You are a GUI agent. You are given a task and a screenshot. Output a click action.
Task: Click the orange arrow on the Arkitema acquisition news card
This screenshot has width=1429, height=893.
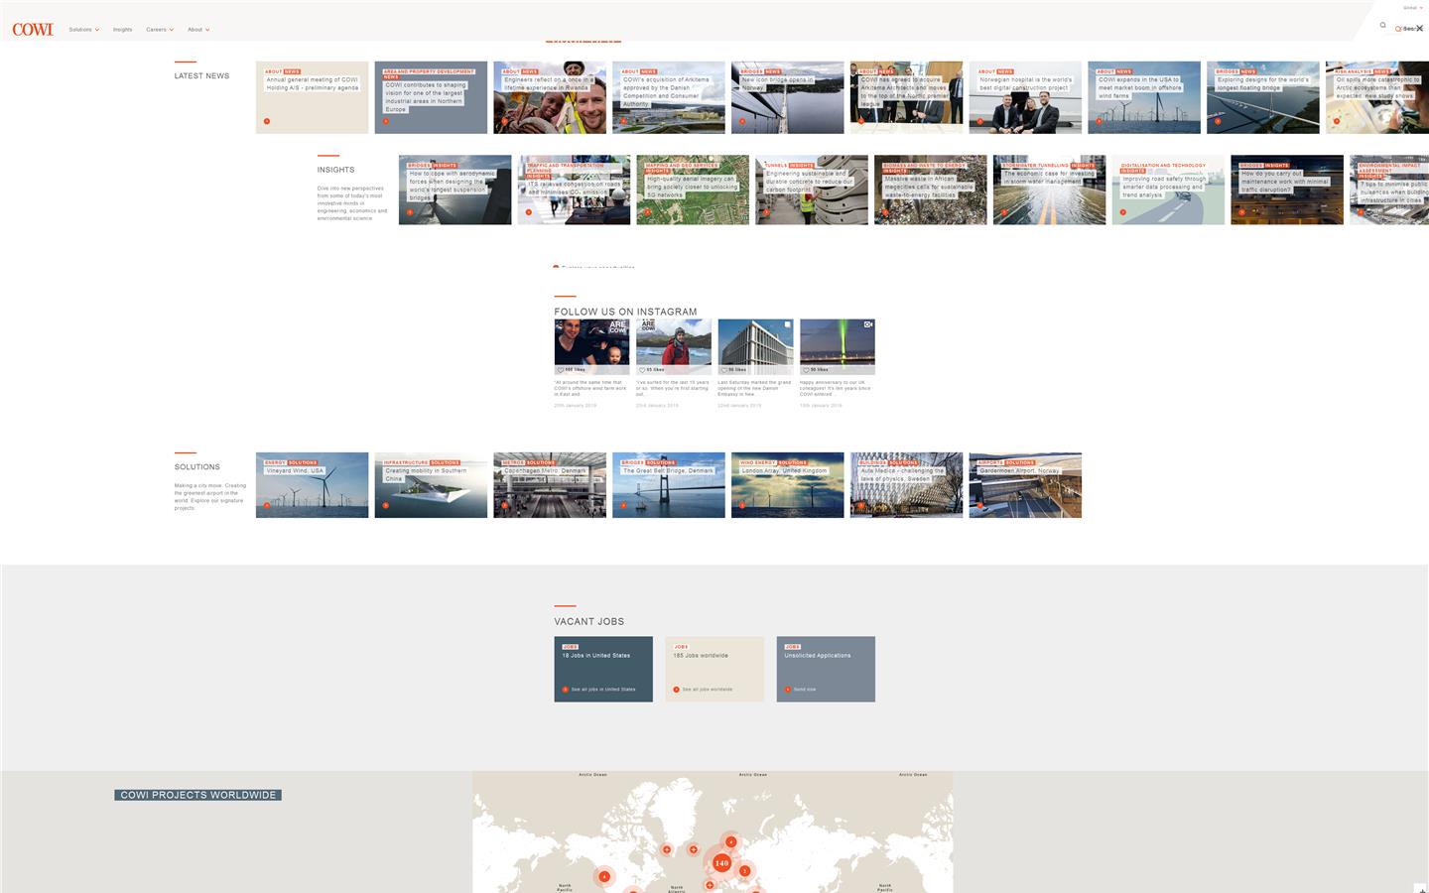tap(623, 120)
